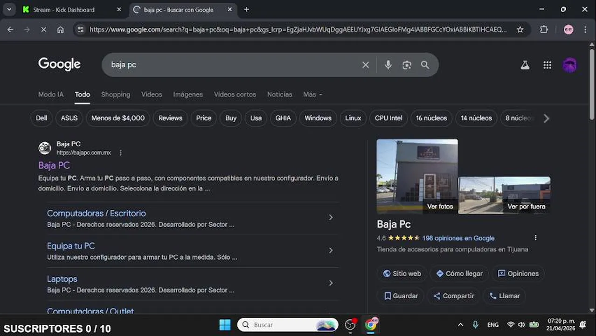
Task: Open a new browser tab
Action: point(247,9)
